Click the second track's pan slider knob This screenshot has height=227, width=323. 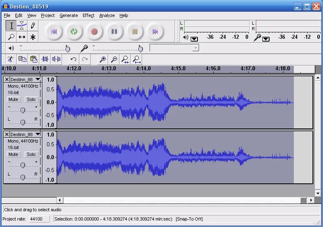click(23, 177)
